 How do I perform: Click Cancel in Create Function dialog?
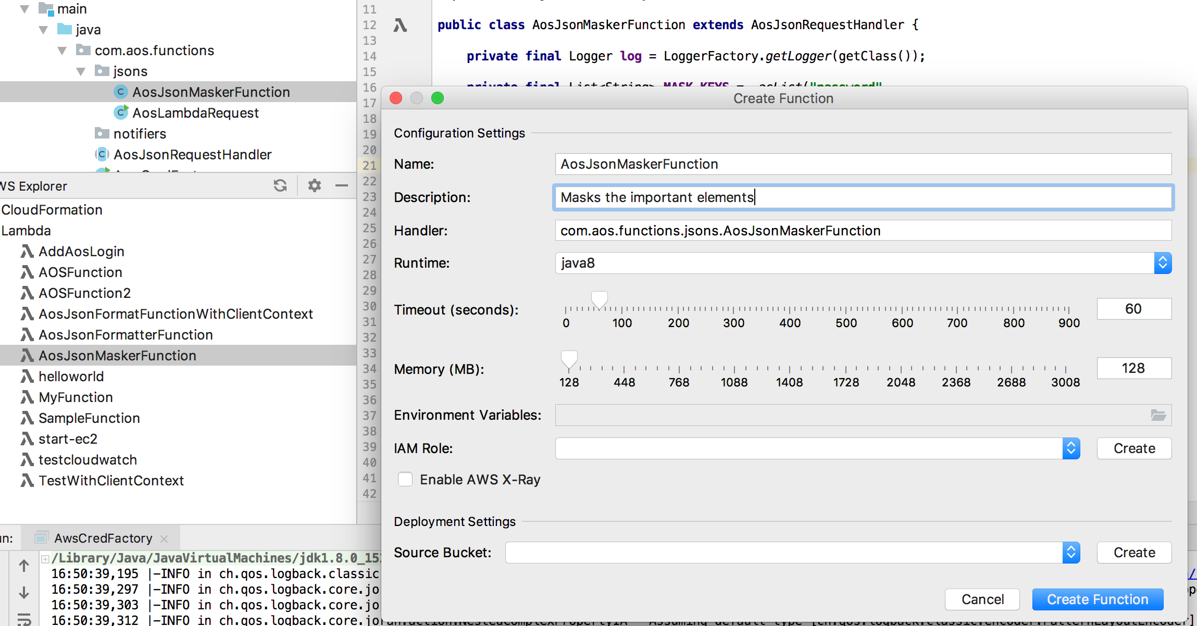(982, 599)
